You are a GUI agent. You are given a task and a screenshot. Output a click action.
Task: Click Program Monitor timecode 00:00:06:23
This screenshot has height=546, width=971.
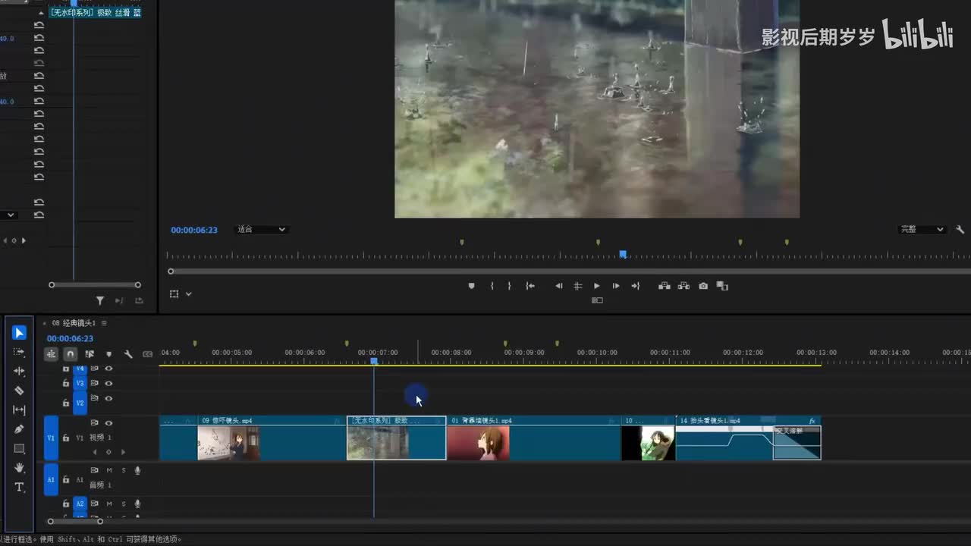point(194,230)
